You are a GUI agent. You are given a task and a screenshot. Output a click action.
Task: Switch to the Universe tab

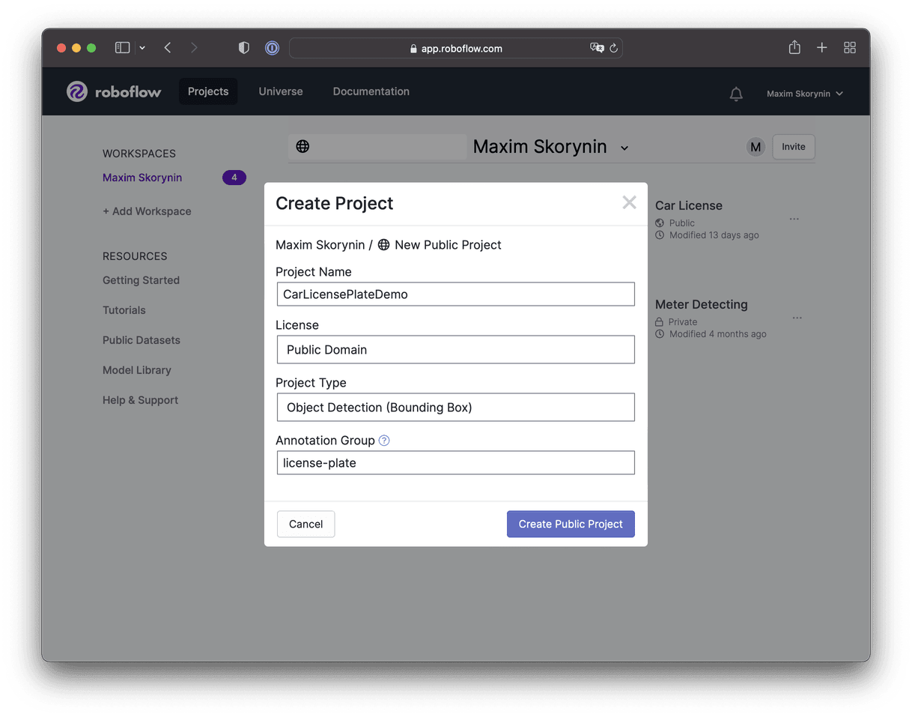281,91
